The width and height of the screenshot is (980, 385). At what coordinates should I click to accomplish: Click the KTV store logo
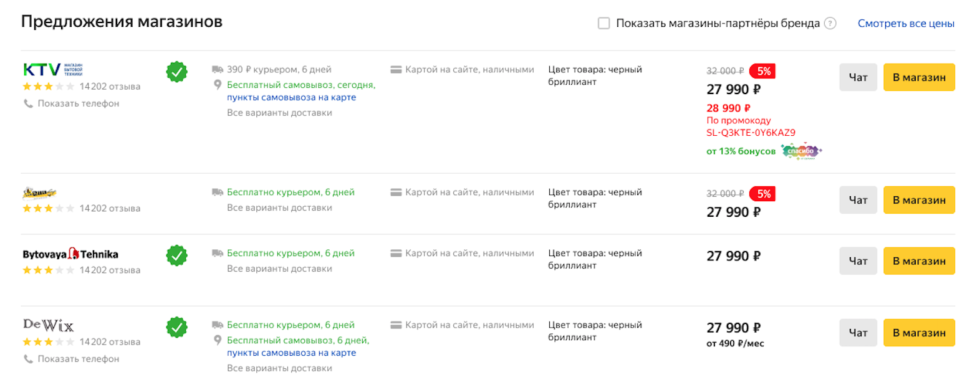click(x=52, y=69)
